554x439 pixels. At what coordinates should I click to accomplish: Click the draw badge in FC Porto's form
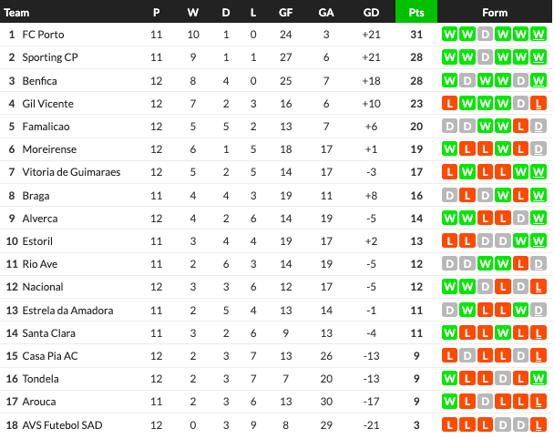pos(486,35)
